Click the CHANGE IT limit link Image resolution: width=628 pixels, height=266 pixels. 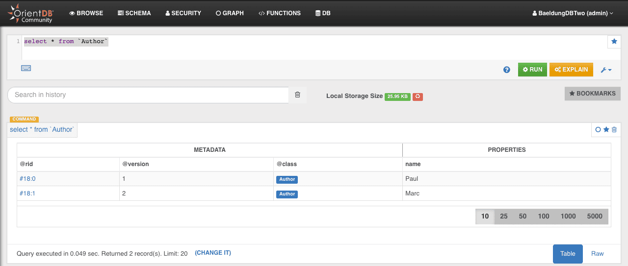click(213, 253)
